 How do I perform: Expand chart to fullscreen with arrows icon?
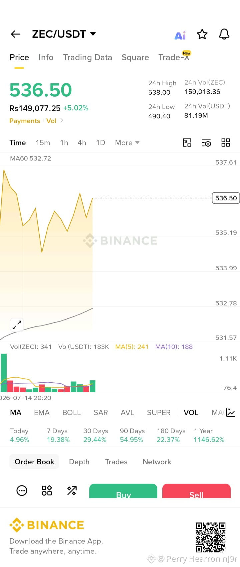tap(17, 324)
